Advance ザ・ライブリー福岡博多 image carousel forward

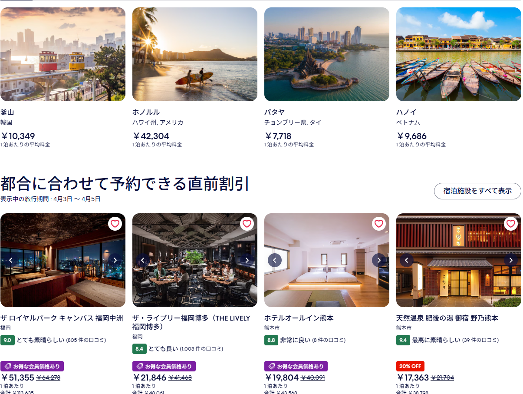(247, 260)
